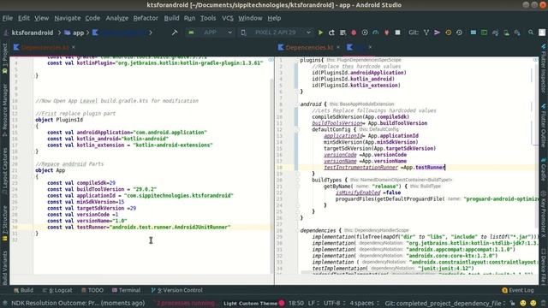The width and height of the screenshot is (548, 308).
Task: Open the Refactor menu
Action: [146, 18]
